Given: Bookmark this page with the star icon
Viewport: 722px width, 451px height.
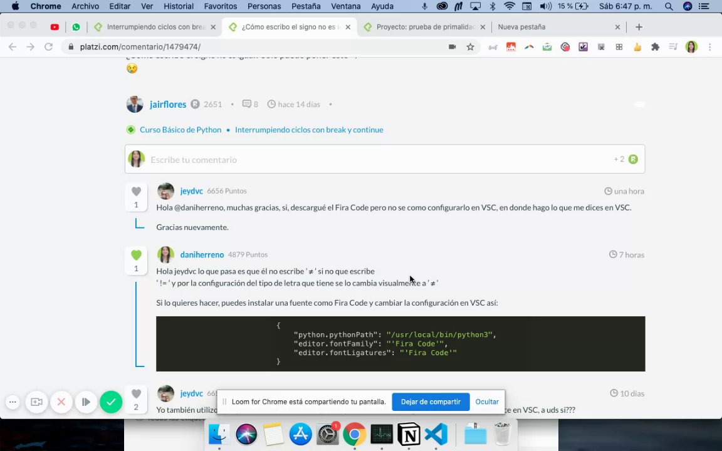Looking at the screenshot, I should point(470,47).
